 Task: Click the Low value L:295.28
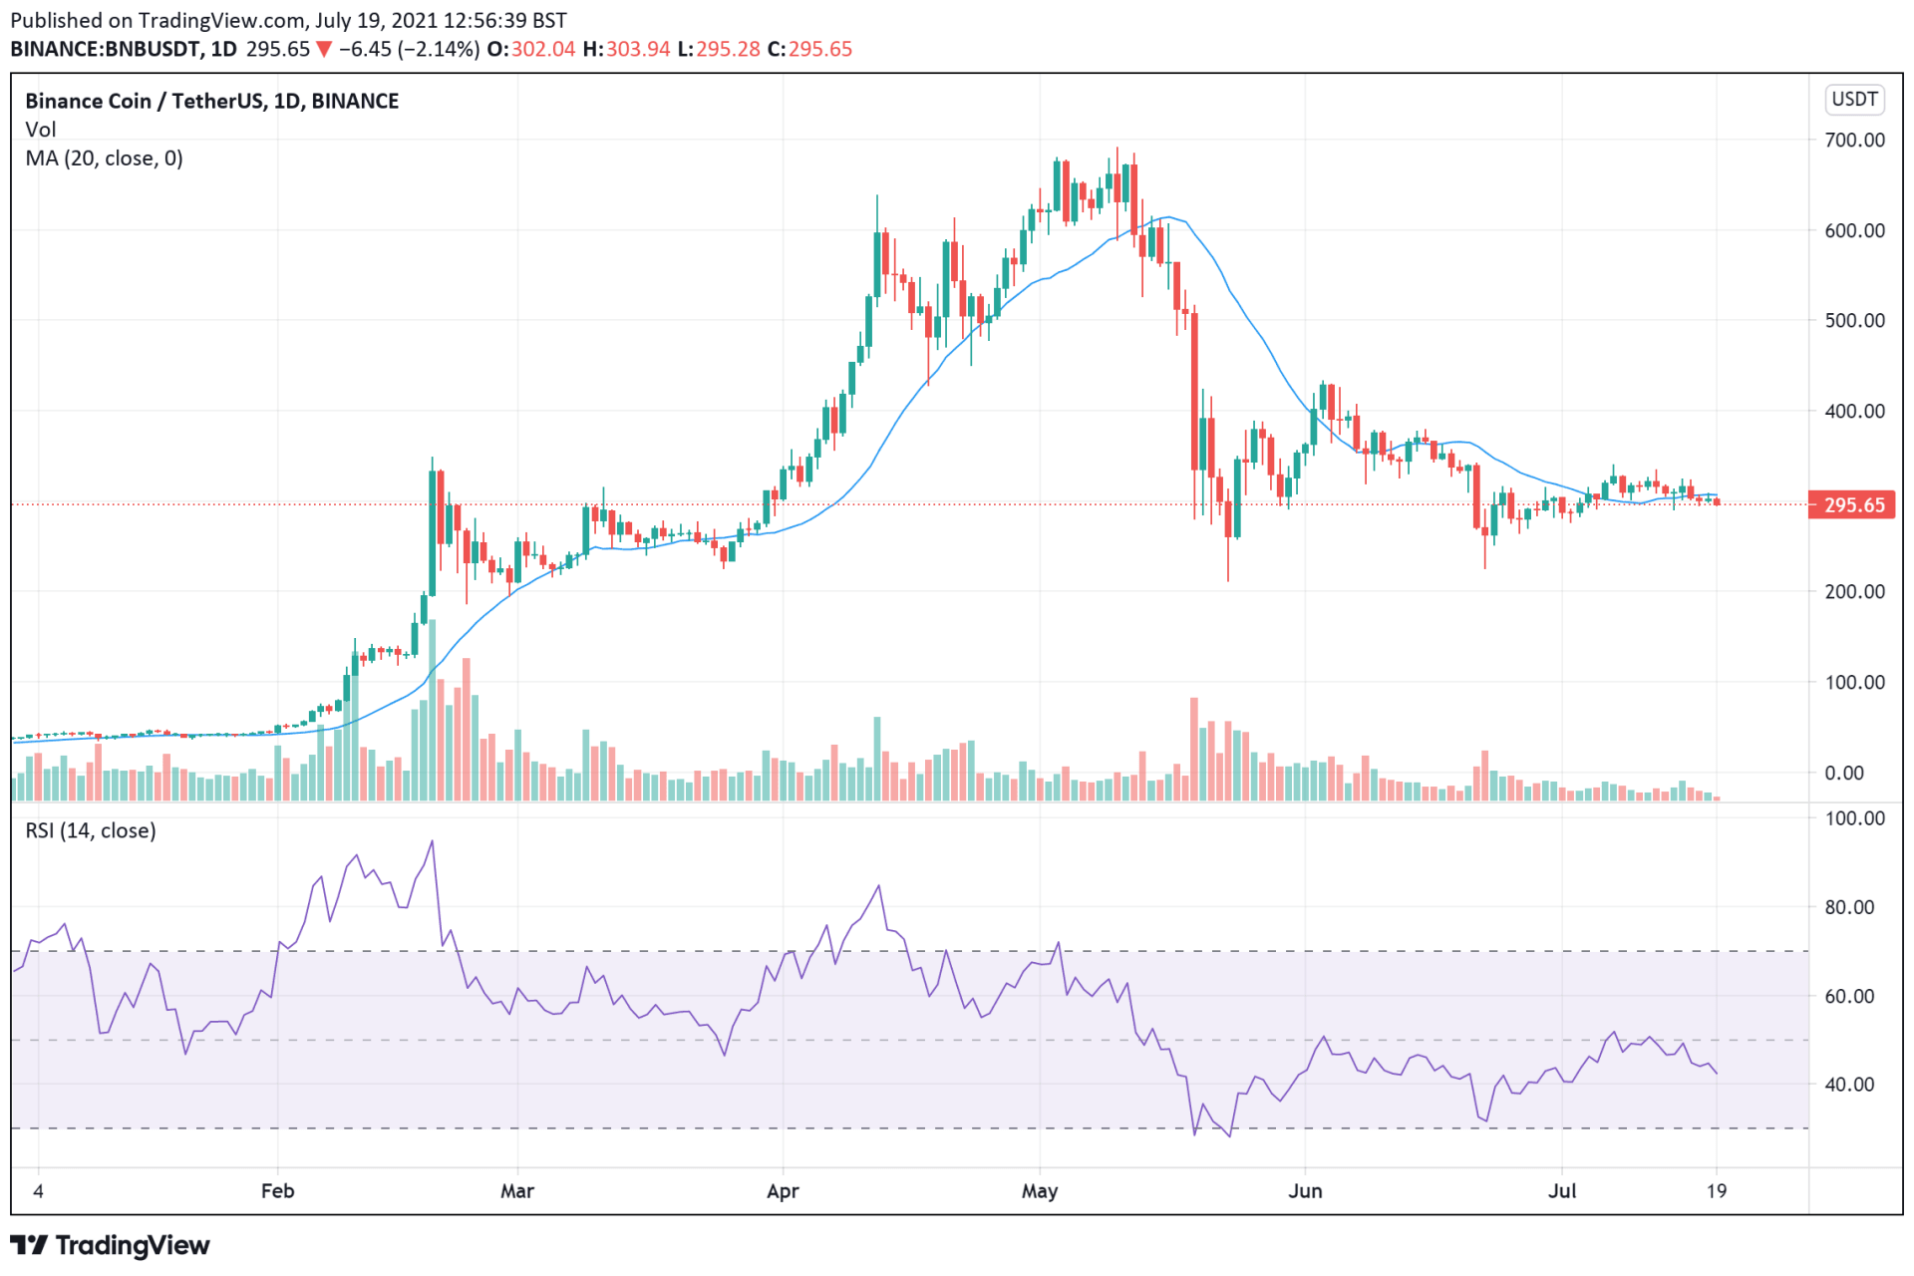click(719, 49)
